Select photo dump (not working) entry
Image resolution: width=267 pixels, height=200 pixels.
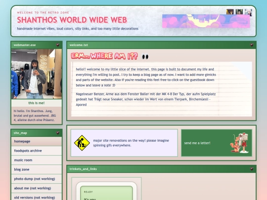click(x=37, y=179)
